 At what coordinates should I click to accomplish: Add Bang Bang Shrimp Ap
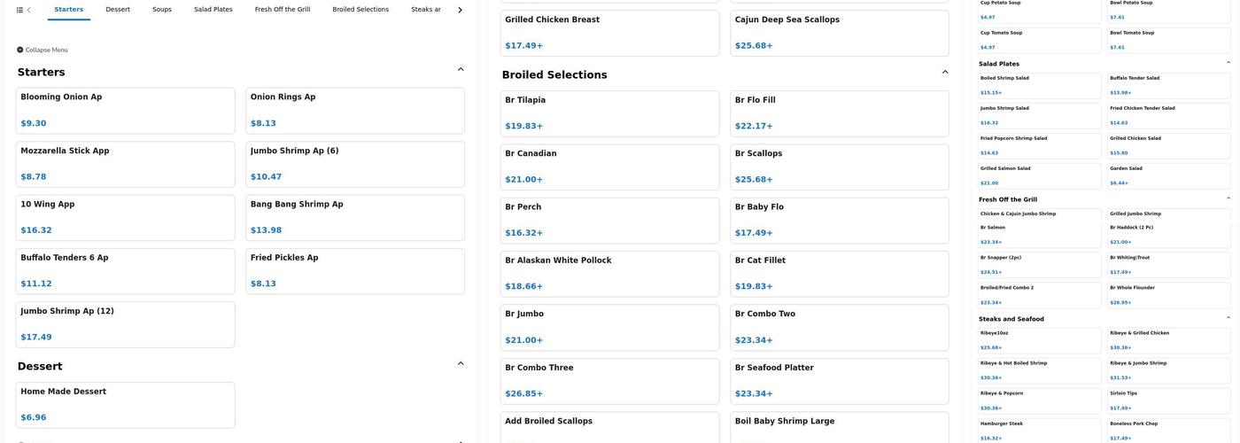(x=354, y=217)
